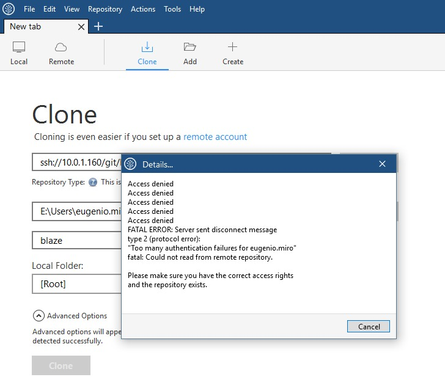Add a new tab with plus icon

(x=98, y=26)
